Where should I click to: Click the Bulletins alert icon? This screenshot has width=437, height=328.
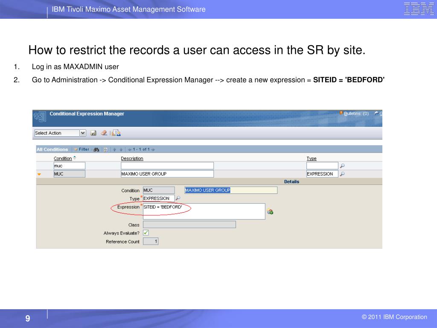(341, 113)
